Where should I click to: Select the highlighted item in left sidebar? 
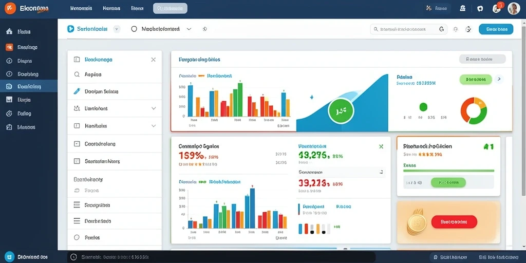[x=29, y=86]
